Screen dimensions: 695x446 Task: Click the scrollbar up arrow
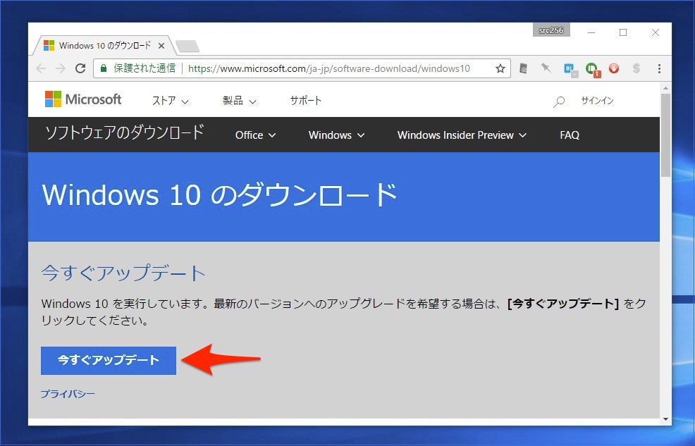665,87
